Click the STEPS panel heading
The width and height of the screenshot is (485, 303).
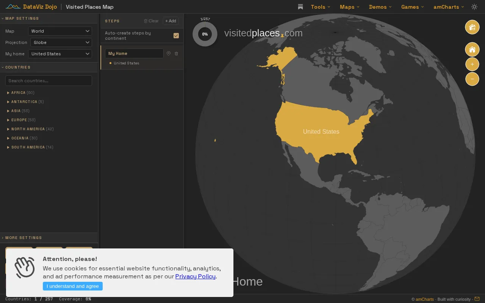[112, 21]
